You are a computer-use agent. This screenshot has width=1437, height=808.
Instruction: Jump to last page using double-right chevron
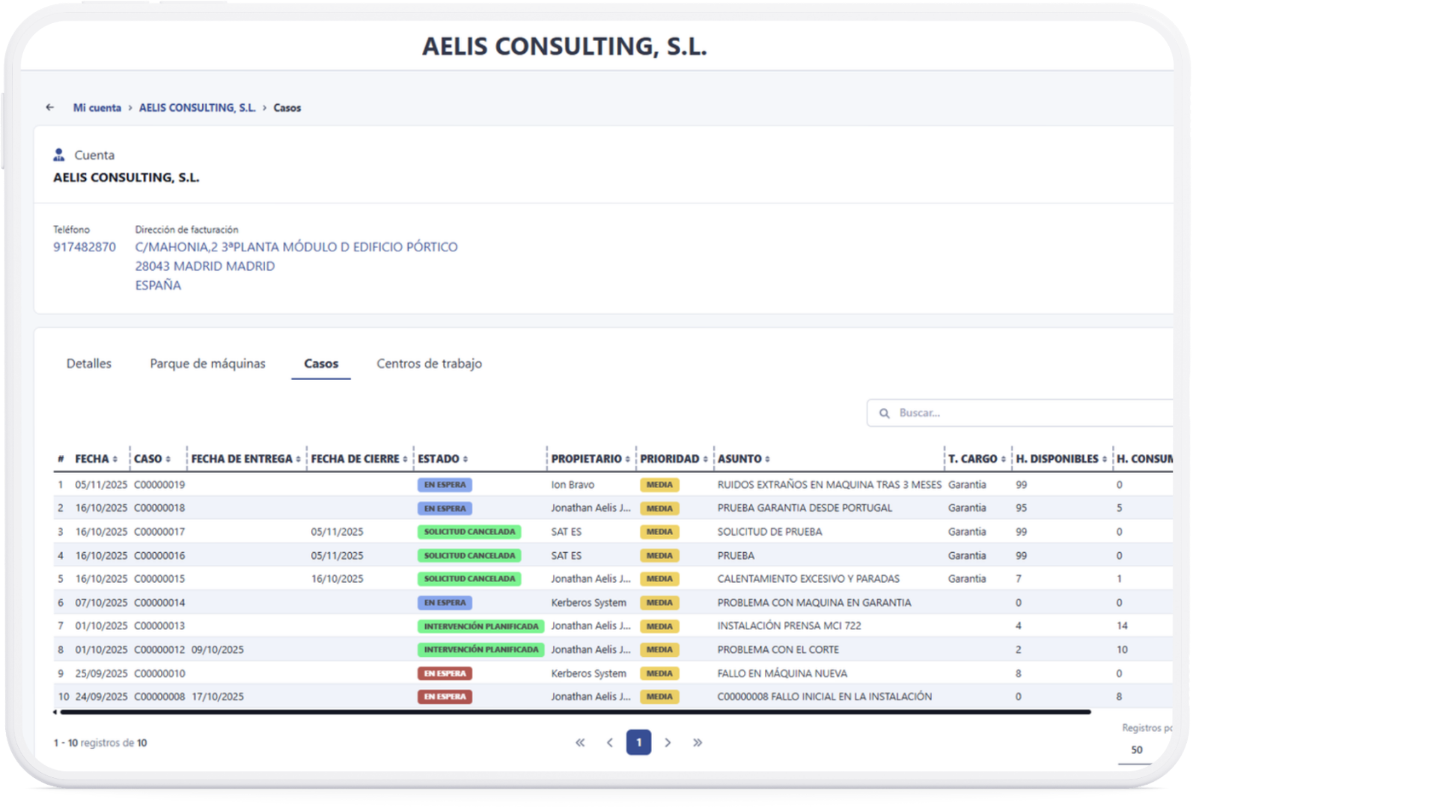point(698,742)
